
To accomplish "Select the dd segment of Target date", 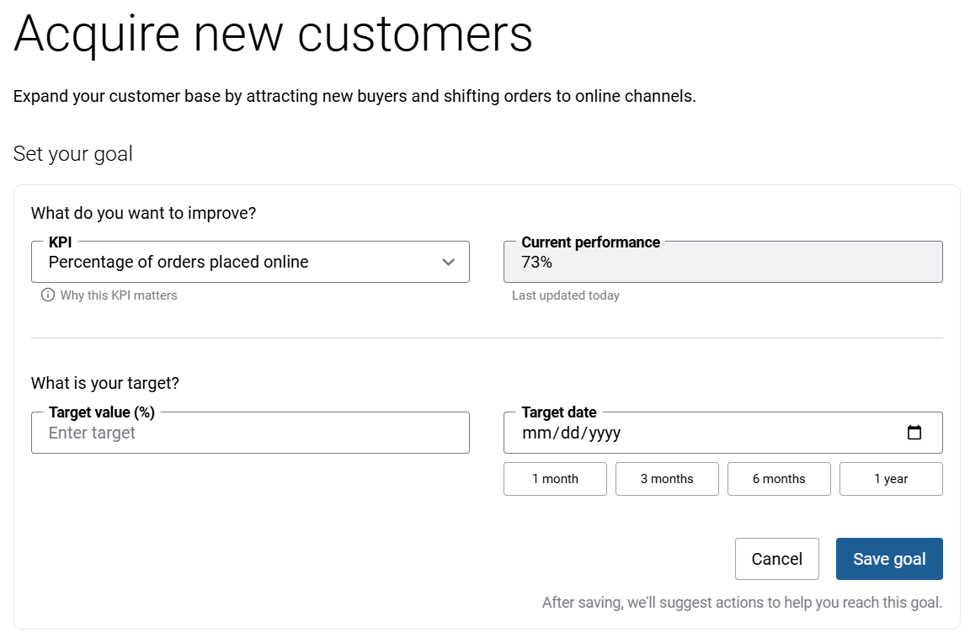I will (570, 433).
